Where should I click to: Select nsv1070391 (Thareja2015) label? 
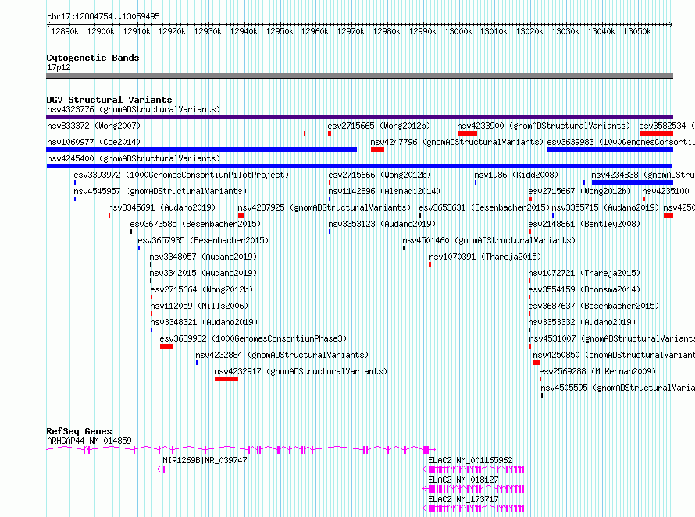[485, 257]
